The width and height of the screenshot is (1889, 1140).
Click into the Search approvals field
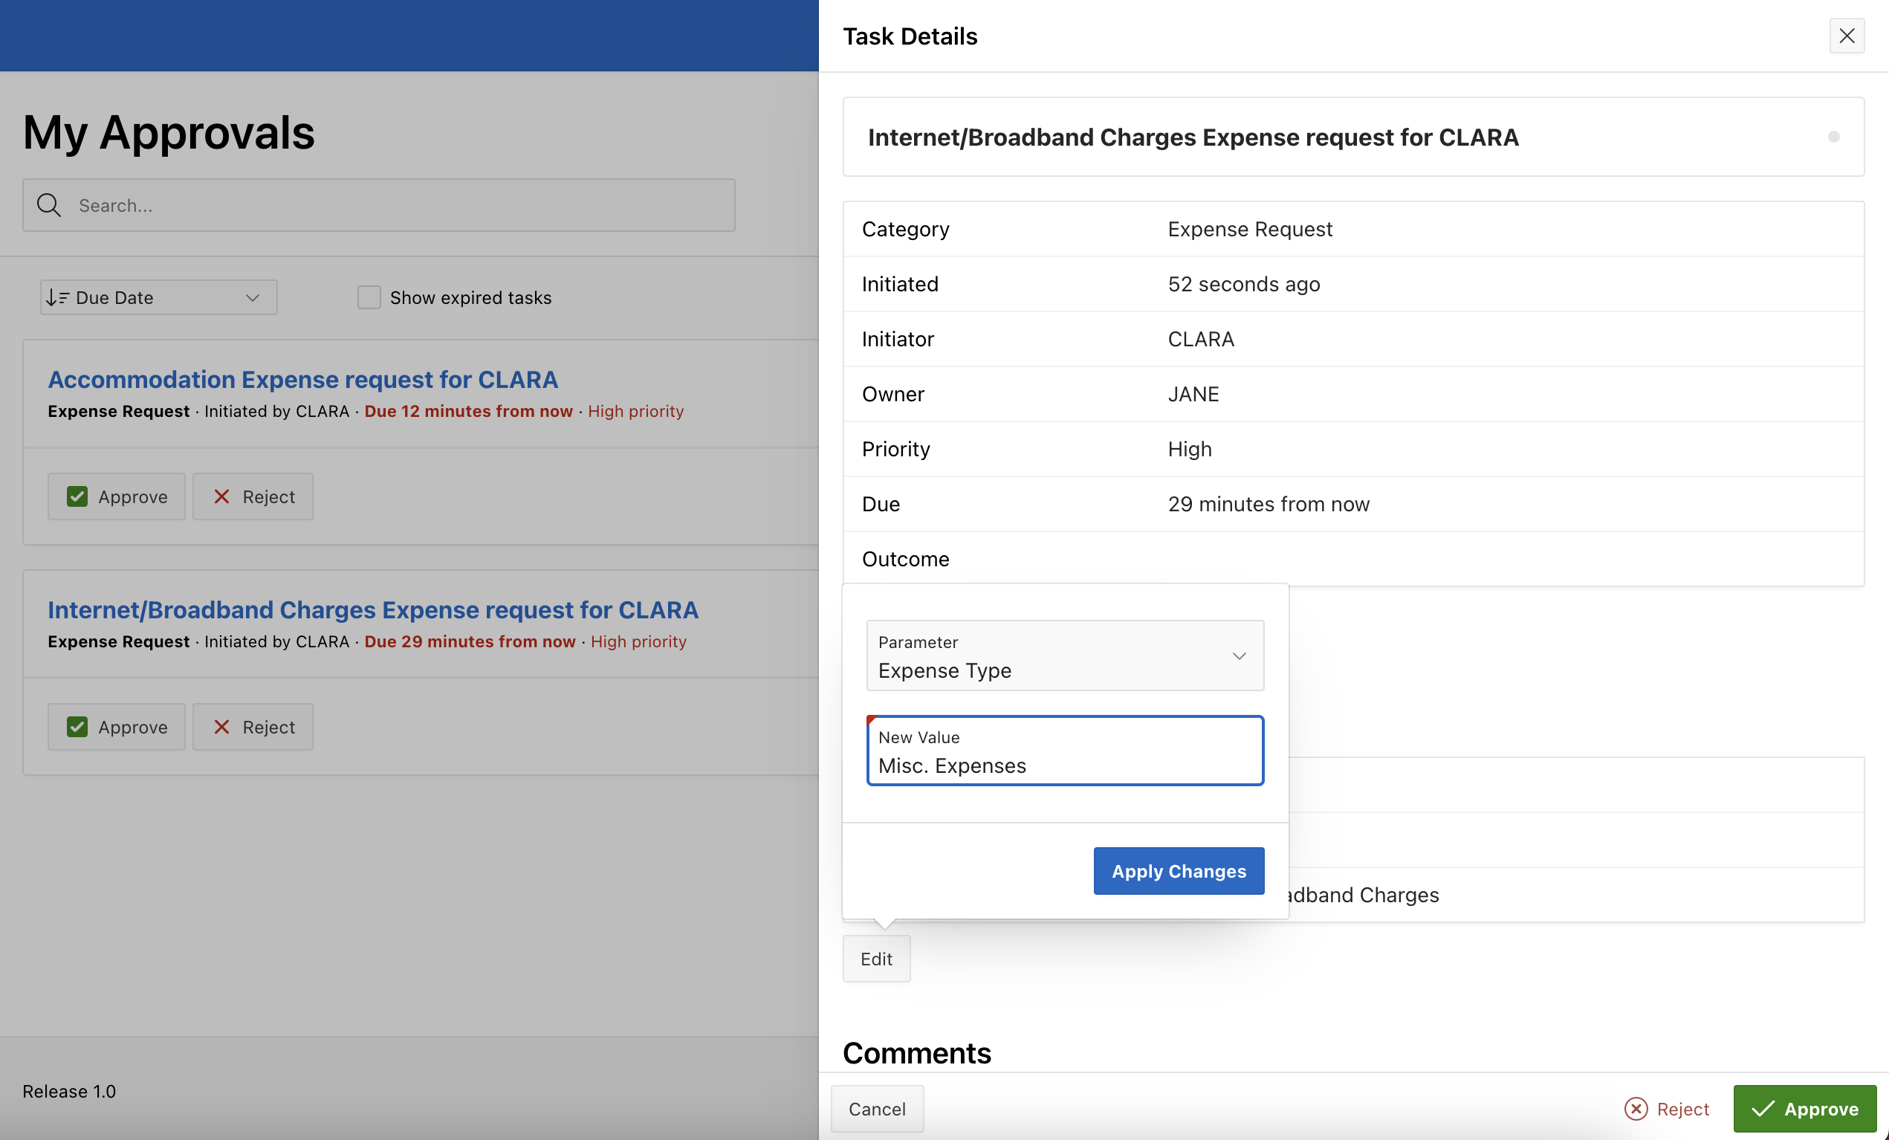[x=398, y=204]
